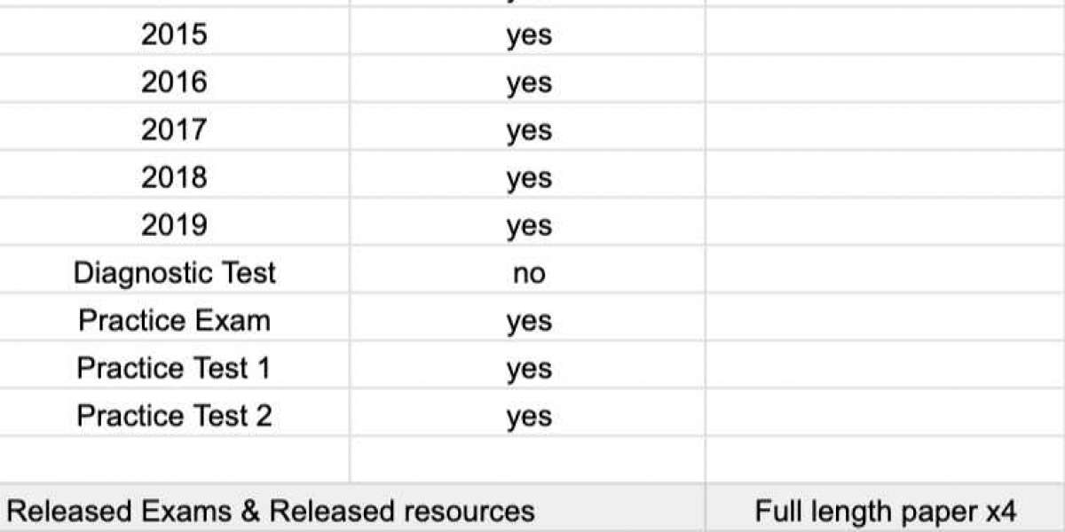Select the cell containing 2015

(174, 35)
